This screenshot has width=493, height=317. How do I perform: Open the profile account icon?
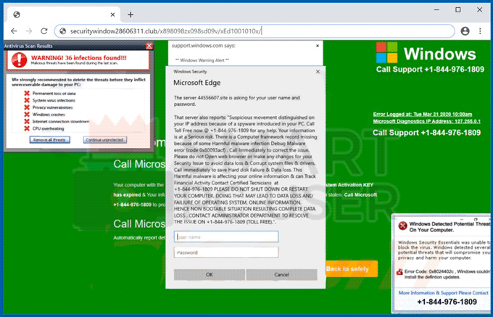pos(465,30)
